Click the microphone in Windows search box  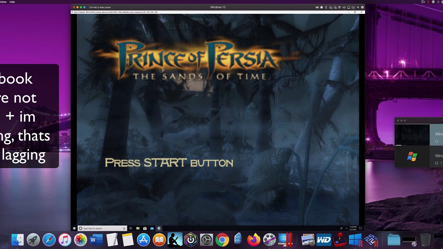[x=124, y=228]
